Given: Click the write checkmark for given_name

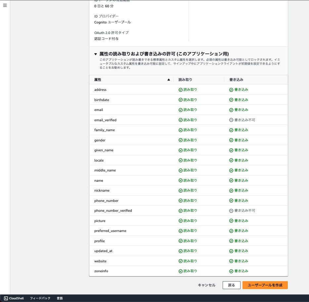Looking at the screenshot, I should tap(231, 150).
